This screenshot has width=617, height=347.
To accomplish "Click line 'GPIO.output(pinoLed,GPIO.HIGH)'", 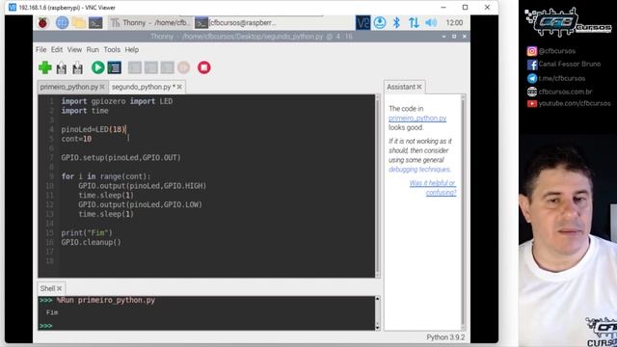I will click(x=142, y=186).
